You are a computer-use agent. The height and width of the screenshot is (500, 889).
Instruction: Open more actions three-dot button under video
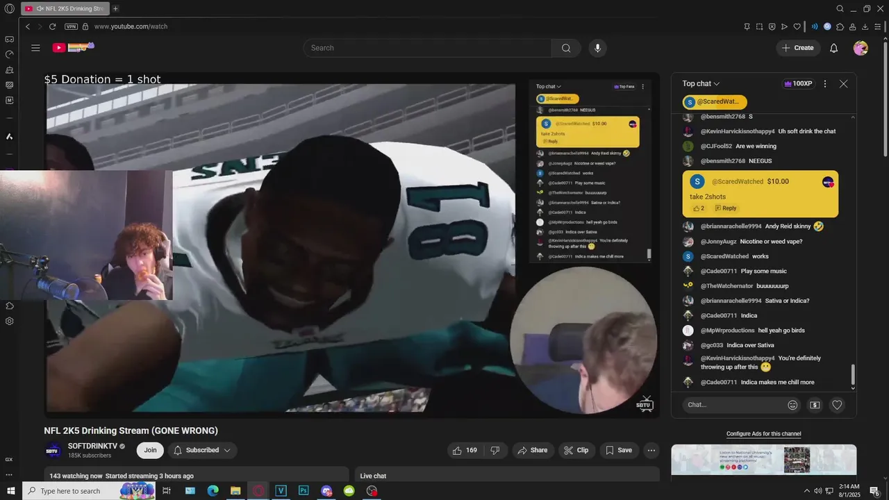coord(651,450)
